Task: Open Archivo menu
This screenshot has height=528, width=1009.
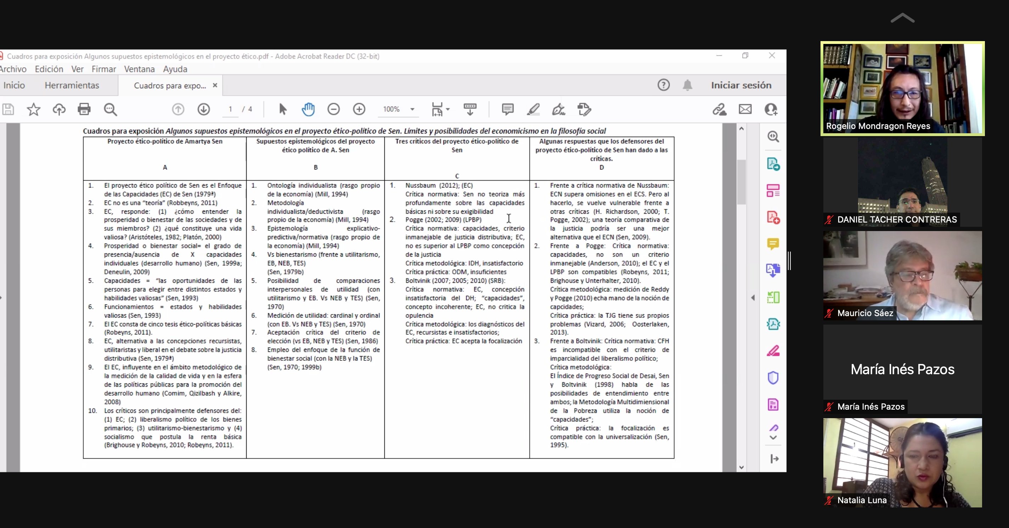Action: click(x=13, y=69)
